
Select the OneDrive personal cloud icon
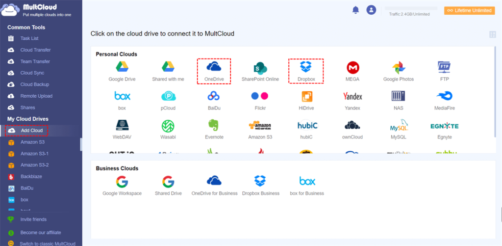pos(214,71)
